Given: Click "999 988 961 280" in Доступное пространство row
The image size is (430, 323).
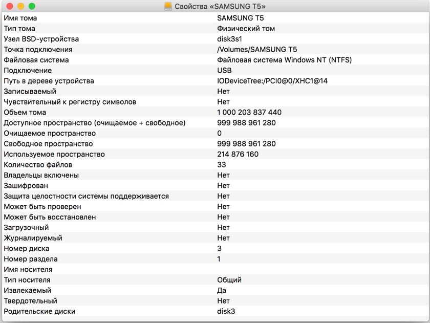Looking at the screenshot, I should [246, 123].
